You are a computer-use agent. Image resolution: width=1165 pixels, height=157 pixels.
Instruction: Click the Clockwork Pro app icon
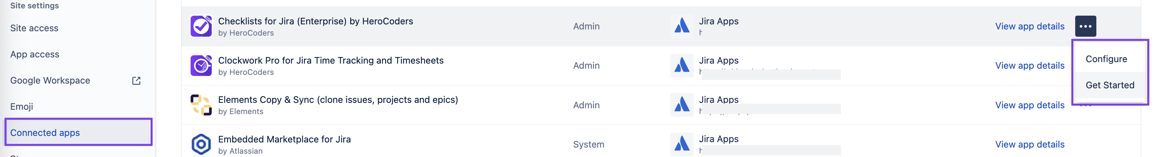click(201, 66)
